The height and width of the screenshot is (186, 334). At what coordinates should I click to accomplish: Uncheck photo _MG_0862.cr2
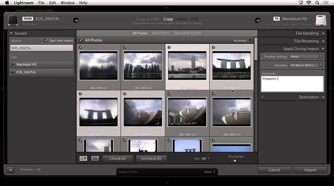click(214, 93)
